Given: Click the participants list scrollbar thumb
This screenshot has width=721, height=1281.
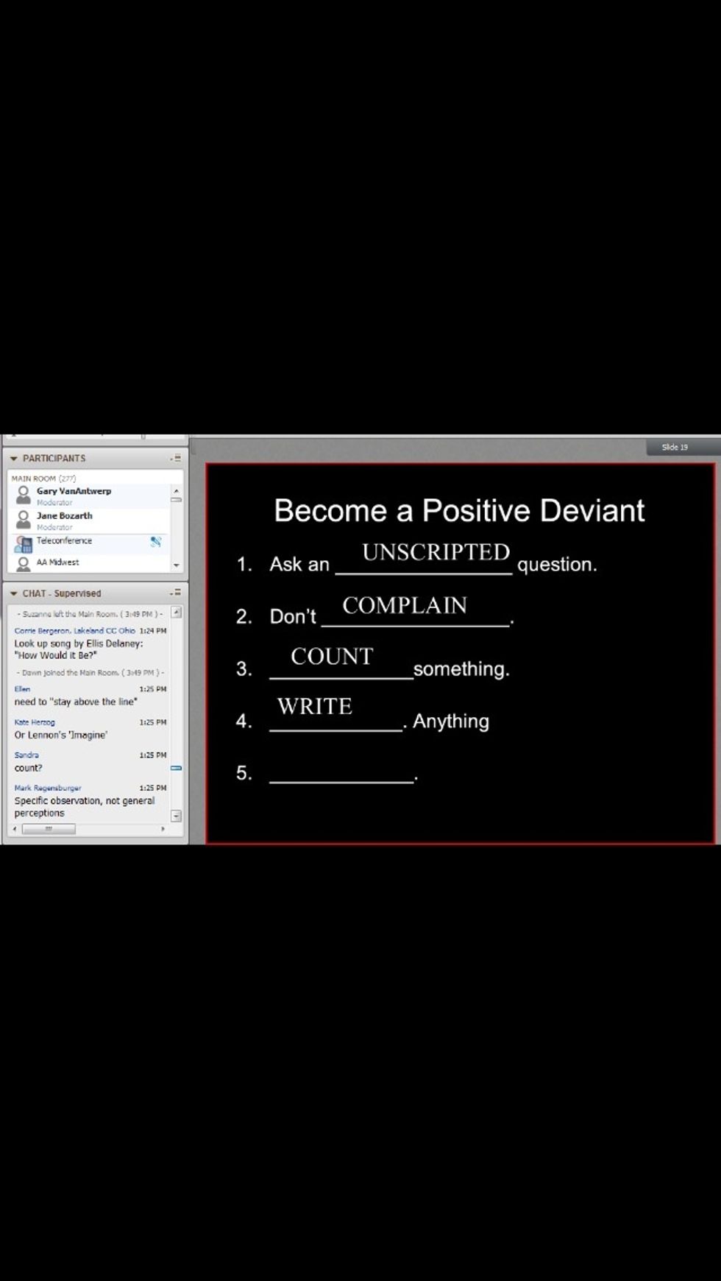Looking at the screenshot, I should (176, 500).
